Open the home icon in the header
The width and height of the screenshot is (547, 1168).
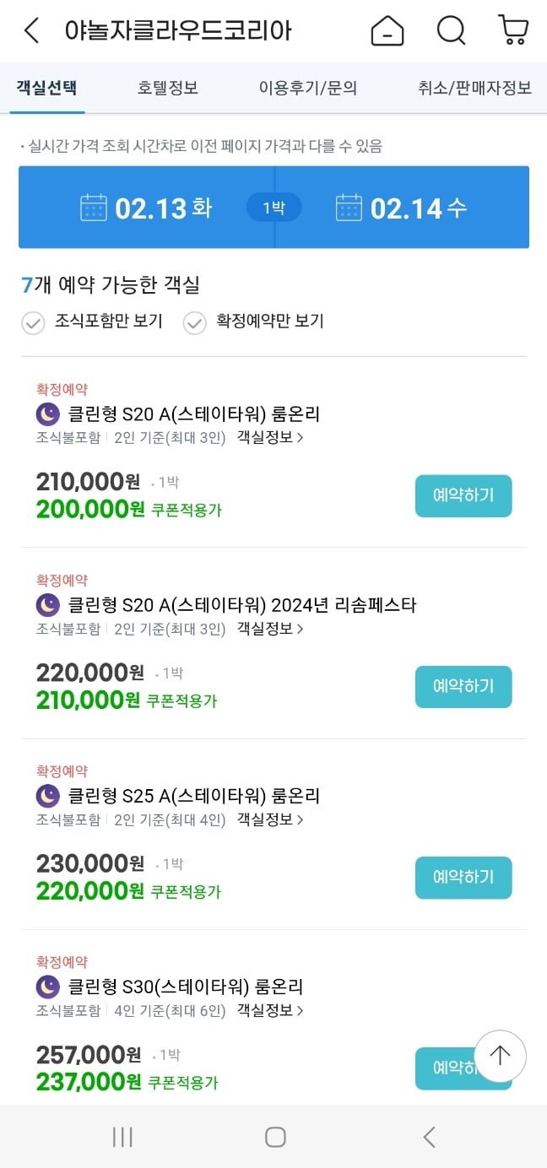click(387, 31)
